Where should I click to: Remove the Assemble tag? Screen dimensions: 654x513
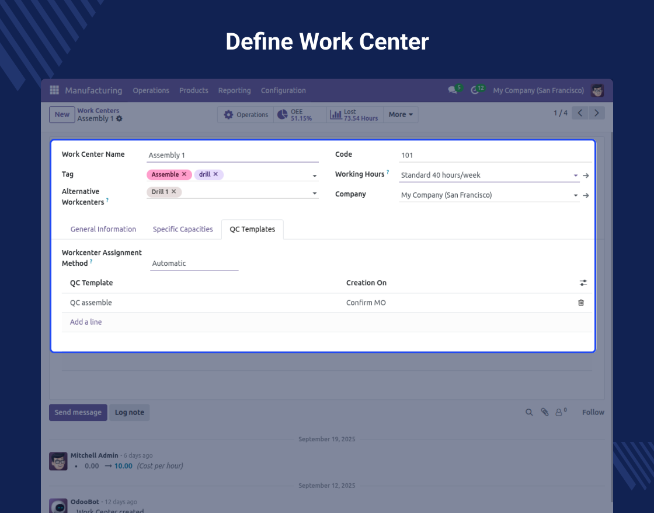184,174
